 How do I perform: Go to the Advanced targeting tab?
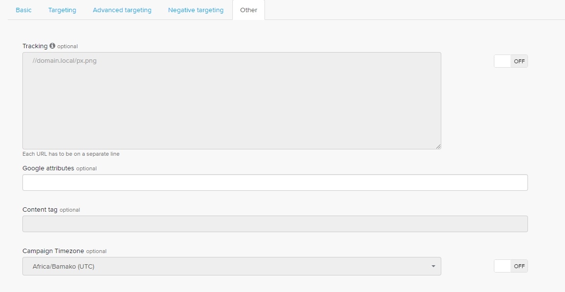(x=122, y=10)
